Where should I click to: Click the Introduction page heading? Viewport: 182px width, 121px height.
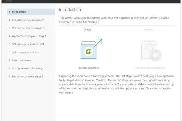(70, 10)
